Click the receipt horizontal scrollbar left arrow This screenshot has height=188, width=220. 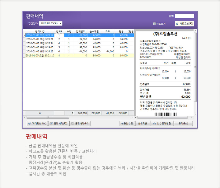(136, 117)
